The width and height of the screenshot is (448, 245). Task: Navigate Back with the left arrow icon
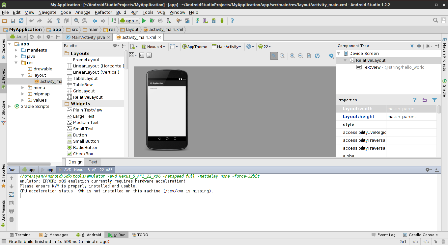[95, 21]
